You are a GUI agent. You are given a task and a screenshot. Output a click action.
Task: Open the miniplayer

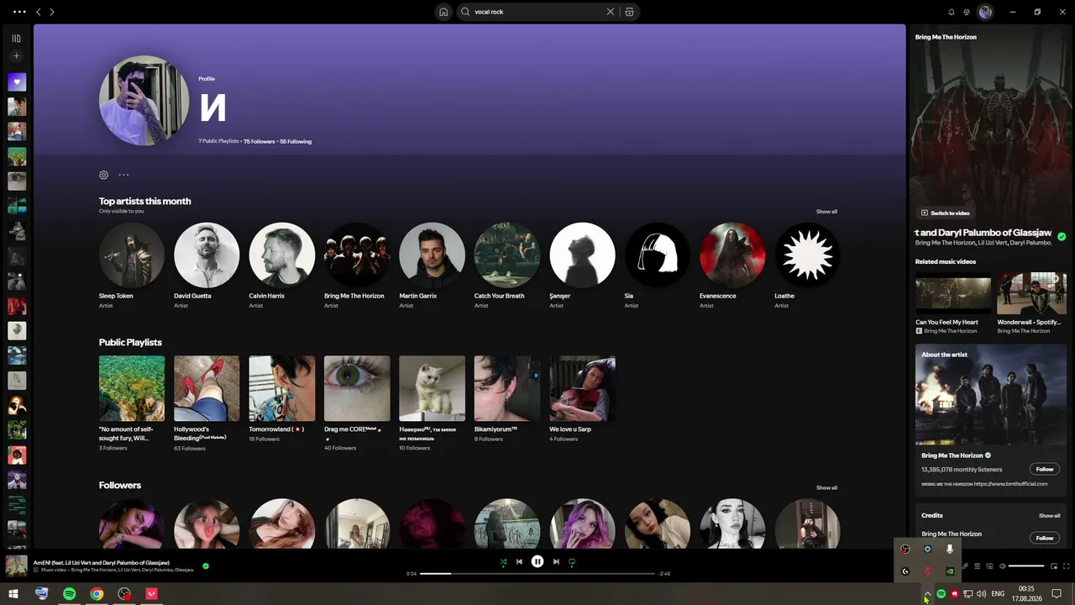[x=1053, y=566]
